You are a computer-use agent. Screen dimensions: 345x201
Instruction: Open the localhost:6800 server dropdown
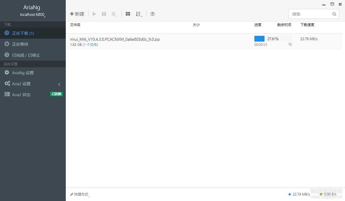click(x=33, y=15)
